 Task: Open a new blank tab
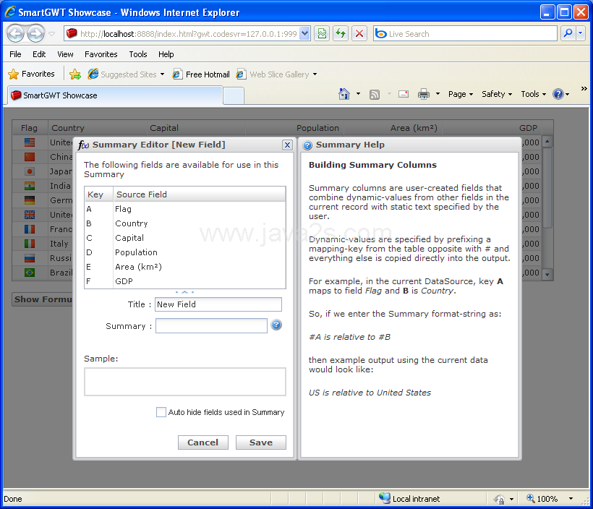point(234,95)
